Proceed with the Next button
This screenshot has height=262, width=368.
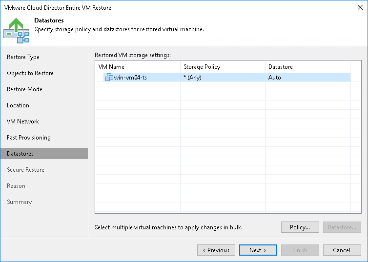[x=258, y=250]
